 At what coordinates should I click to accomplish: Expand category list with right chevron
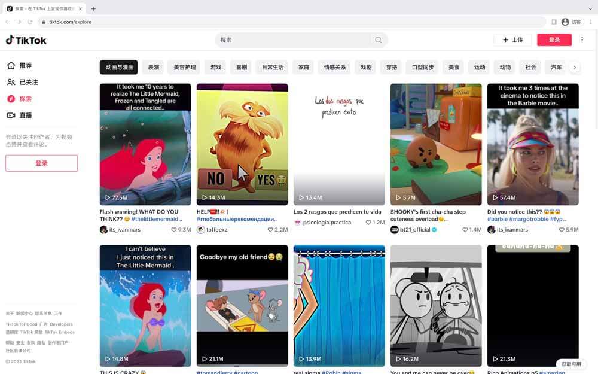574,67
